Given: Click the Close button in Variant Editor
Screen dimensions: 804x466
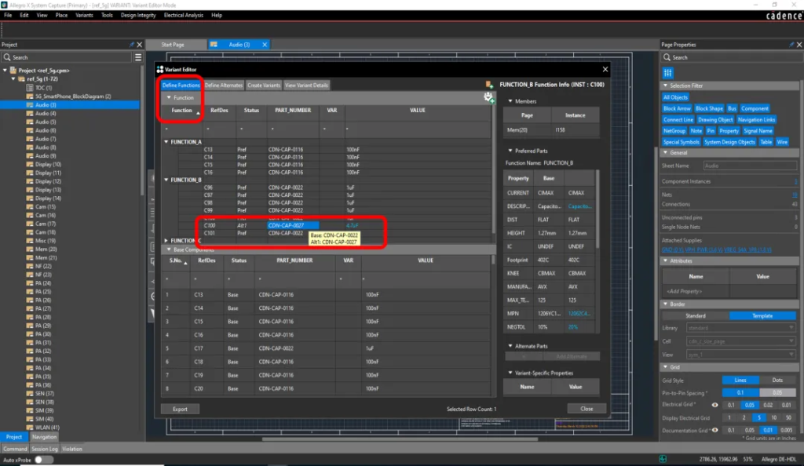Looking at the screenshot, I should coord(587,409).
